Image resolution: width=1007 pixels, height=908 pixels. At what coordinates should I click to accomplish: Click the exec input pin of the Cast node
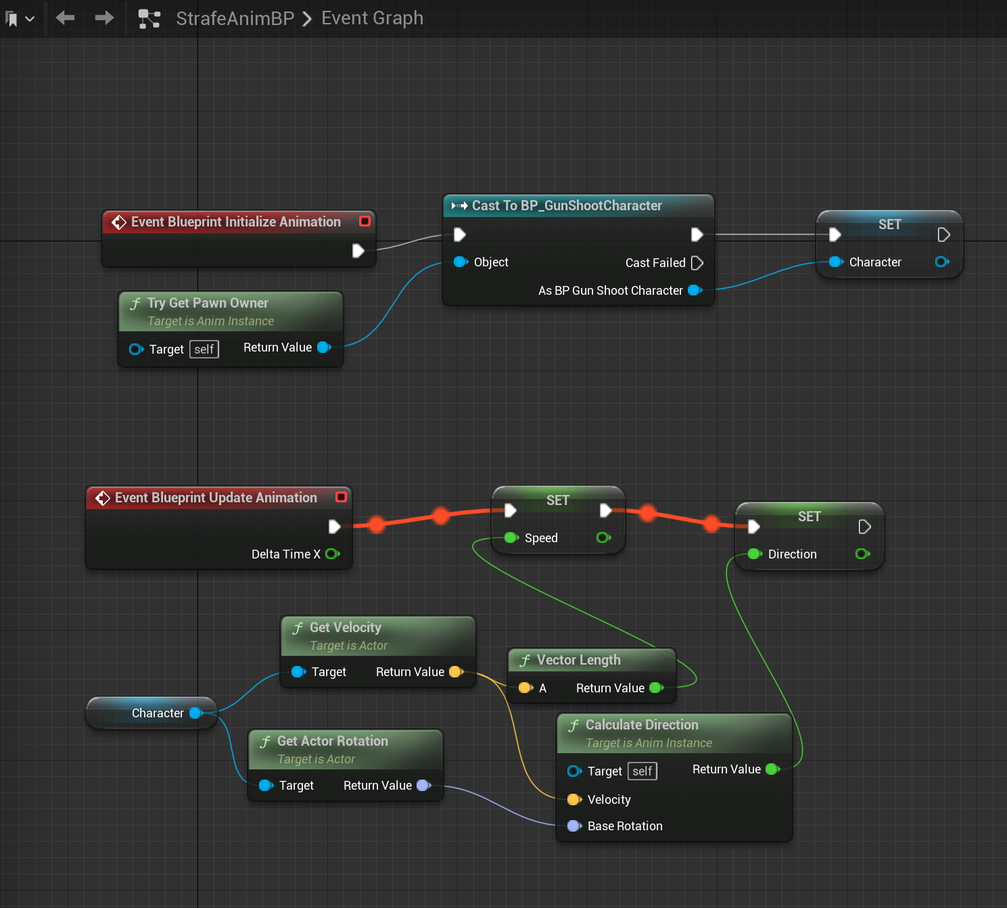pyautogui.click(x=460, y=235)
